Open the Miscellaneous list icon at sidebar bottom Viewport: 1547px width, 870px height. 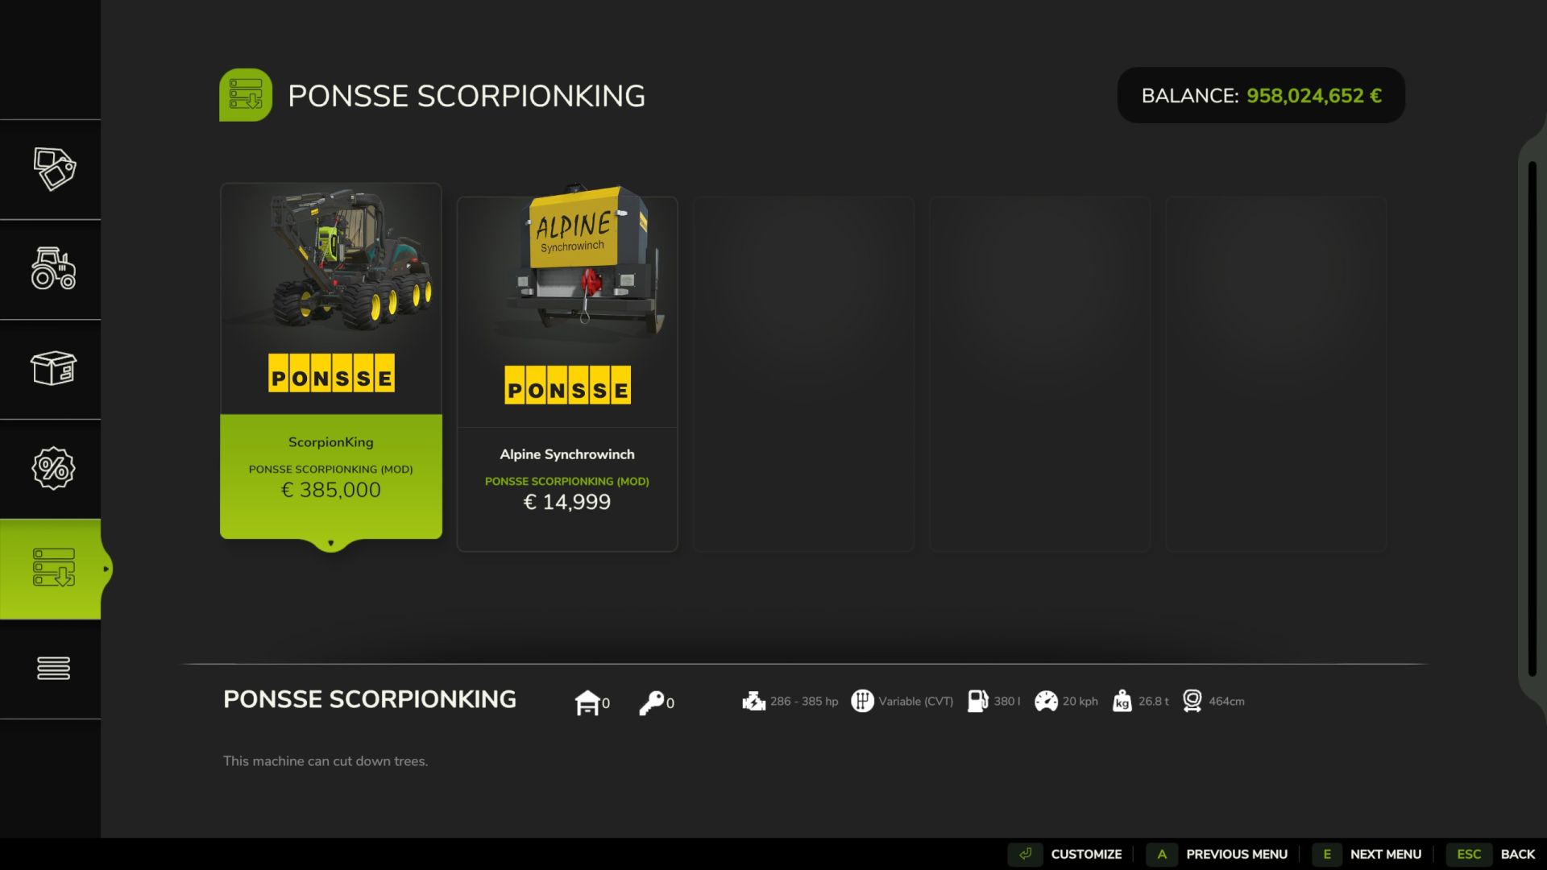[52, 668]
